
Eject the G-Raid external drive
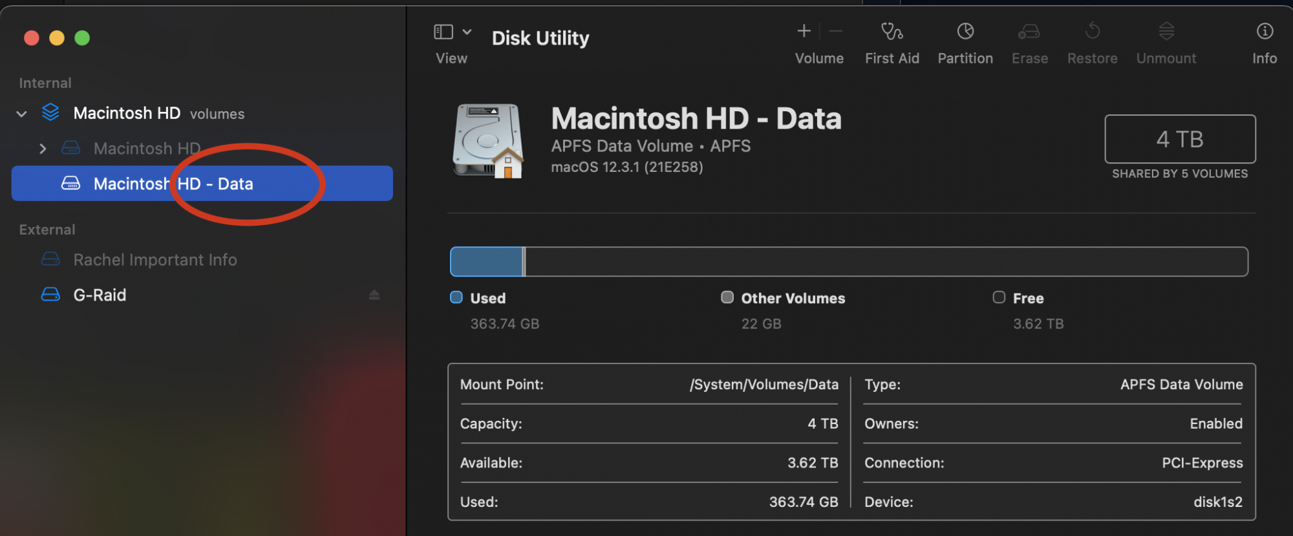tap(374, 295)
